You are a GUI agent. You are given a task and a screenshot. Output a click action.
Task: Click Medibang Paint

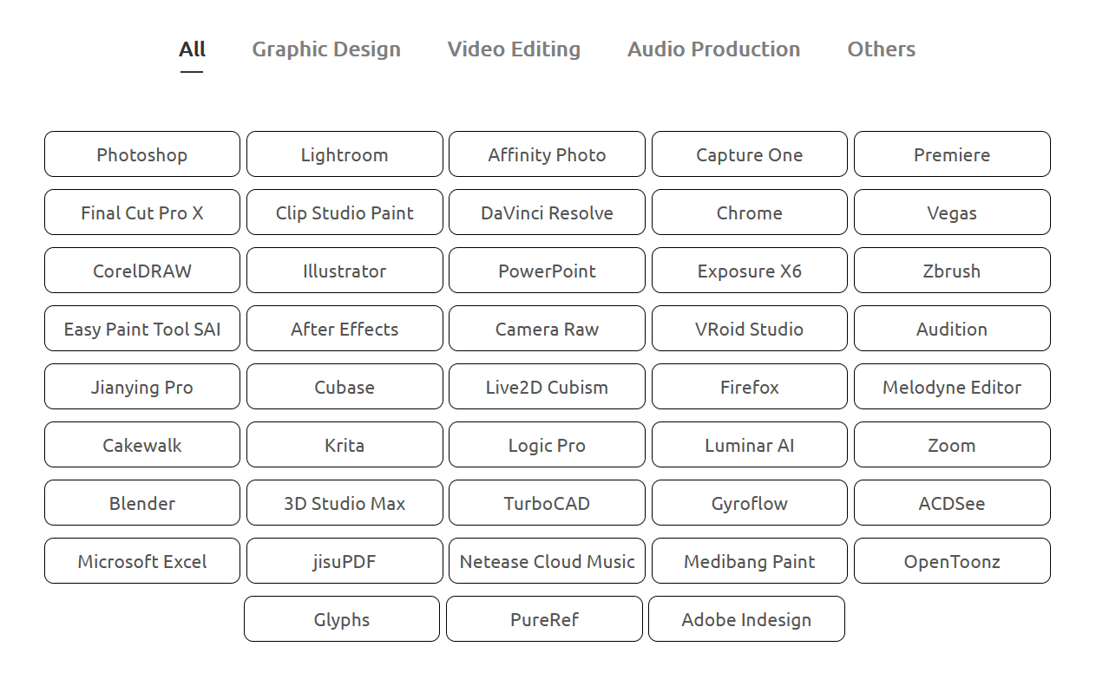tap(750, 561)
